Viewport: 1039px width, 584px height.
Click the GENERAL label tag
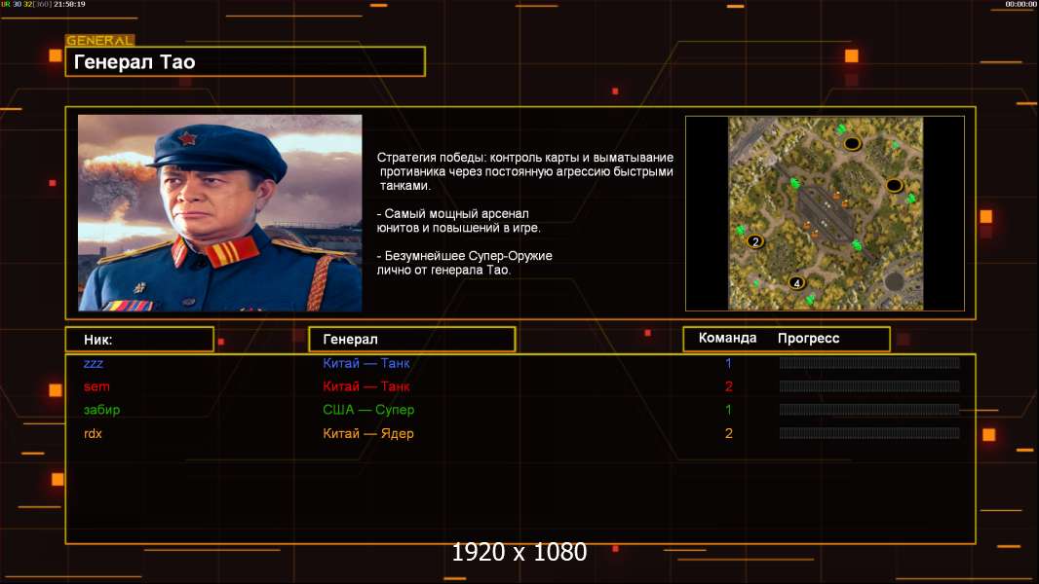coord(100,40)
